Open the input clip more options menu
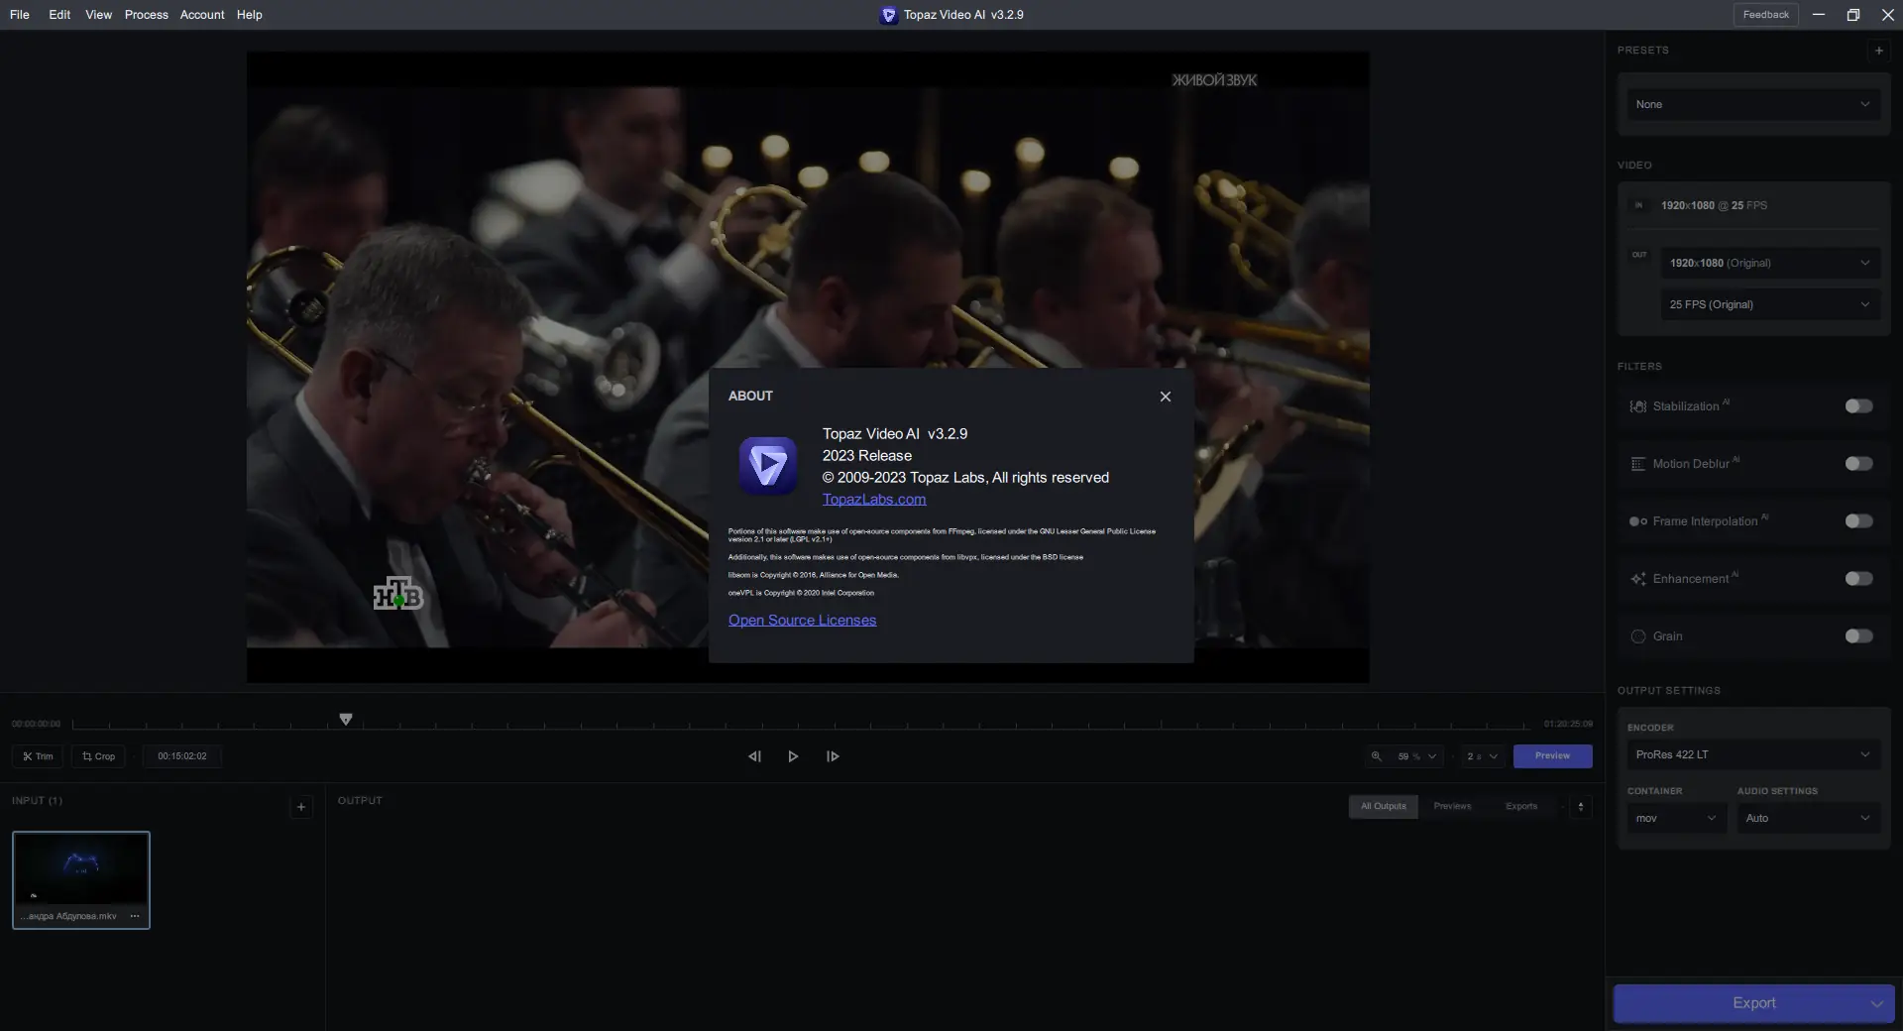 (135, 916)
